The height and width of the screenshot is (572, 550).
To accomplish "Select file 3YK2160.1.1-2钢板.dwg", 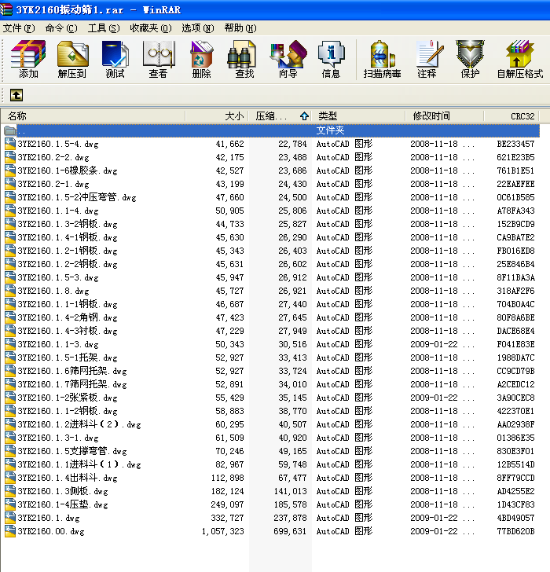I will 68,411.
